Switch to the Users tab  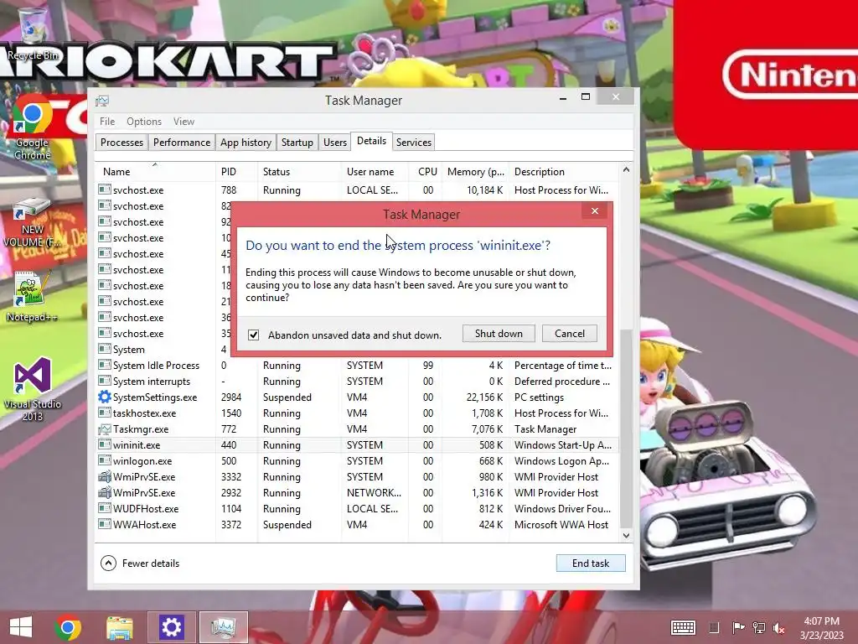pos(335,143)
